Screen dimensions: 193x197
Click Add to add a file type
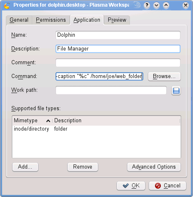25,167
